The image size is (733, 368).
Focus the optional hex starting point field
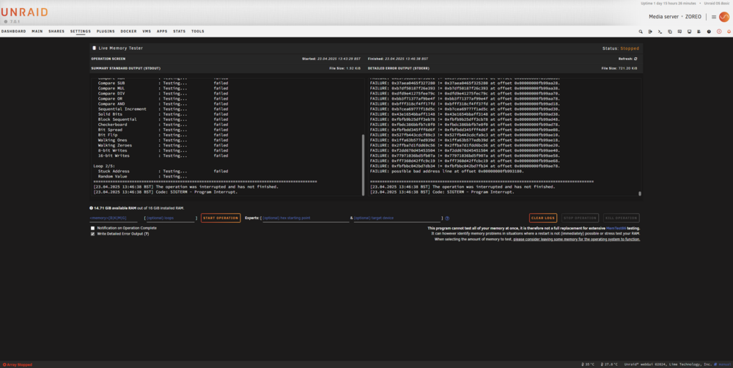[x=306, y=218]
